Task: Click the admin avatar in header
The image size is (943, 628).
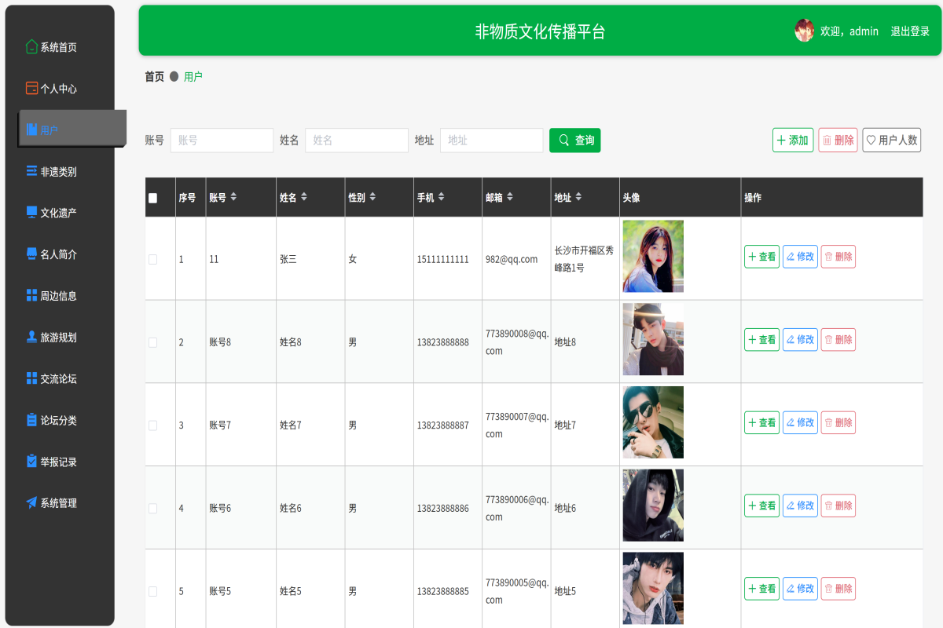Action: click(x=804, y=31)
